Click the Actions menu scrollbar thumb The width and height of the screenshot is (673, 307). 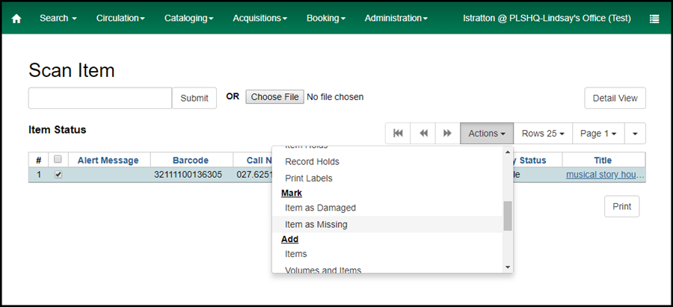coord(507,216)
